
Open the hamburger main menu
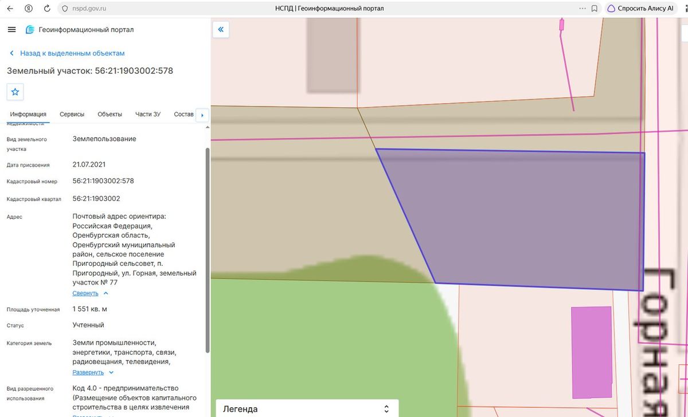click(11, 30)
